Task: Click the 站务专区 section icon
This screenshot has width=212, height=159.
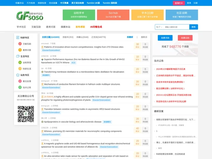Action: point(18,75)
